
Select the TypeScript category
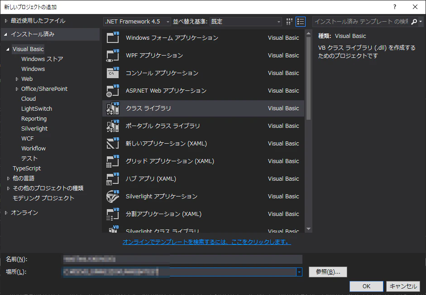pos(27,169)
